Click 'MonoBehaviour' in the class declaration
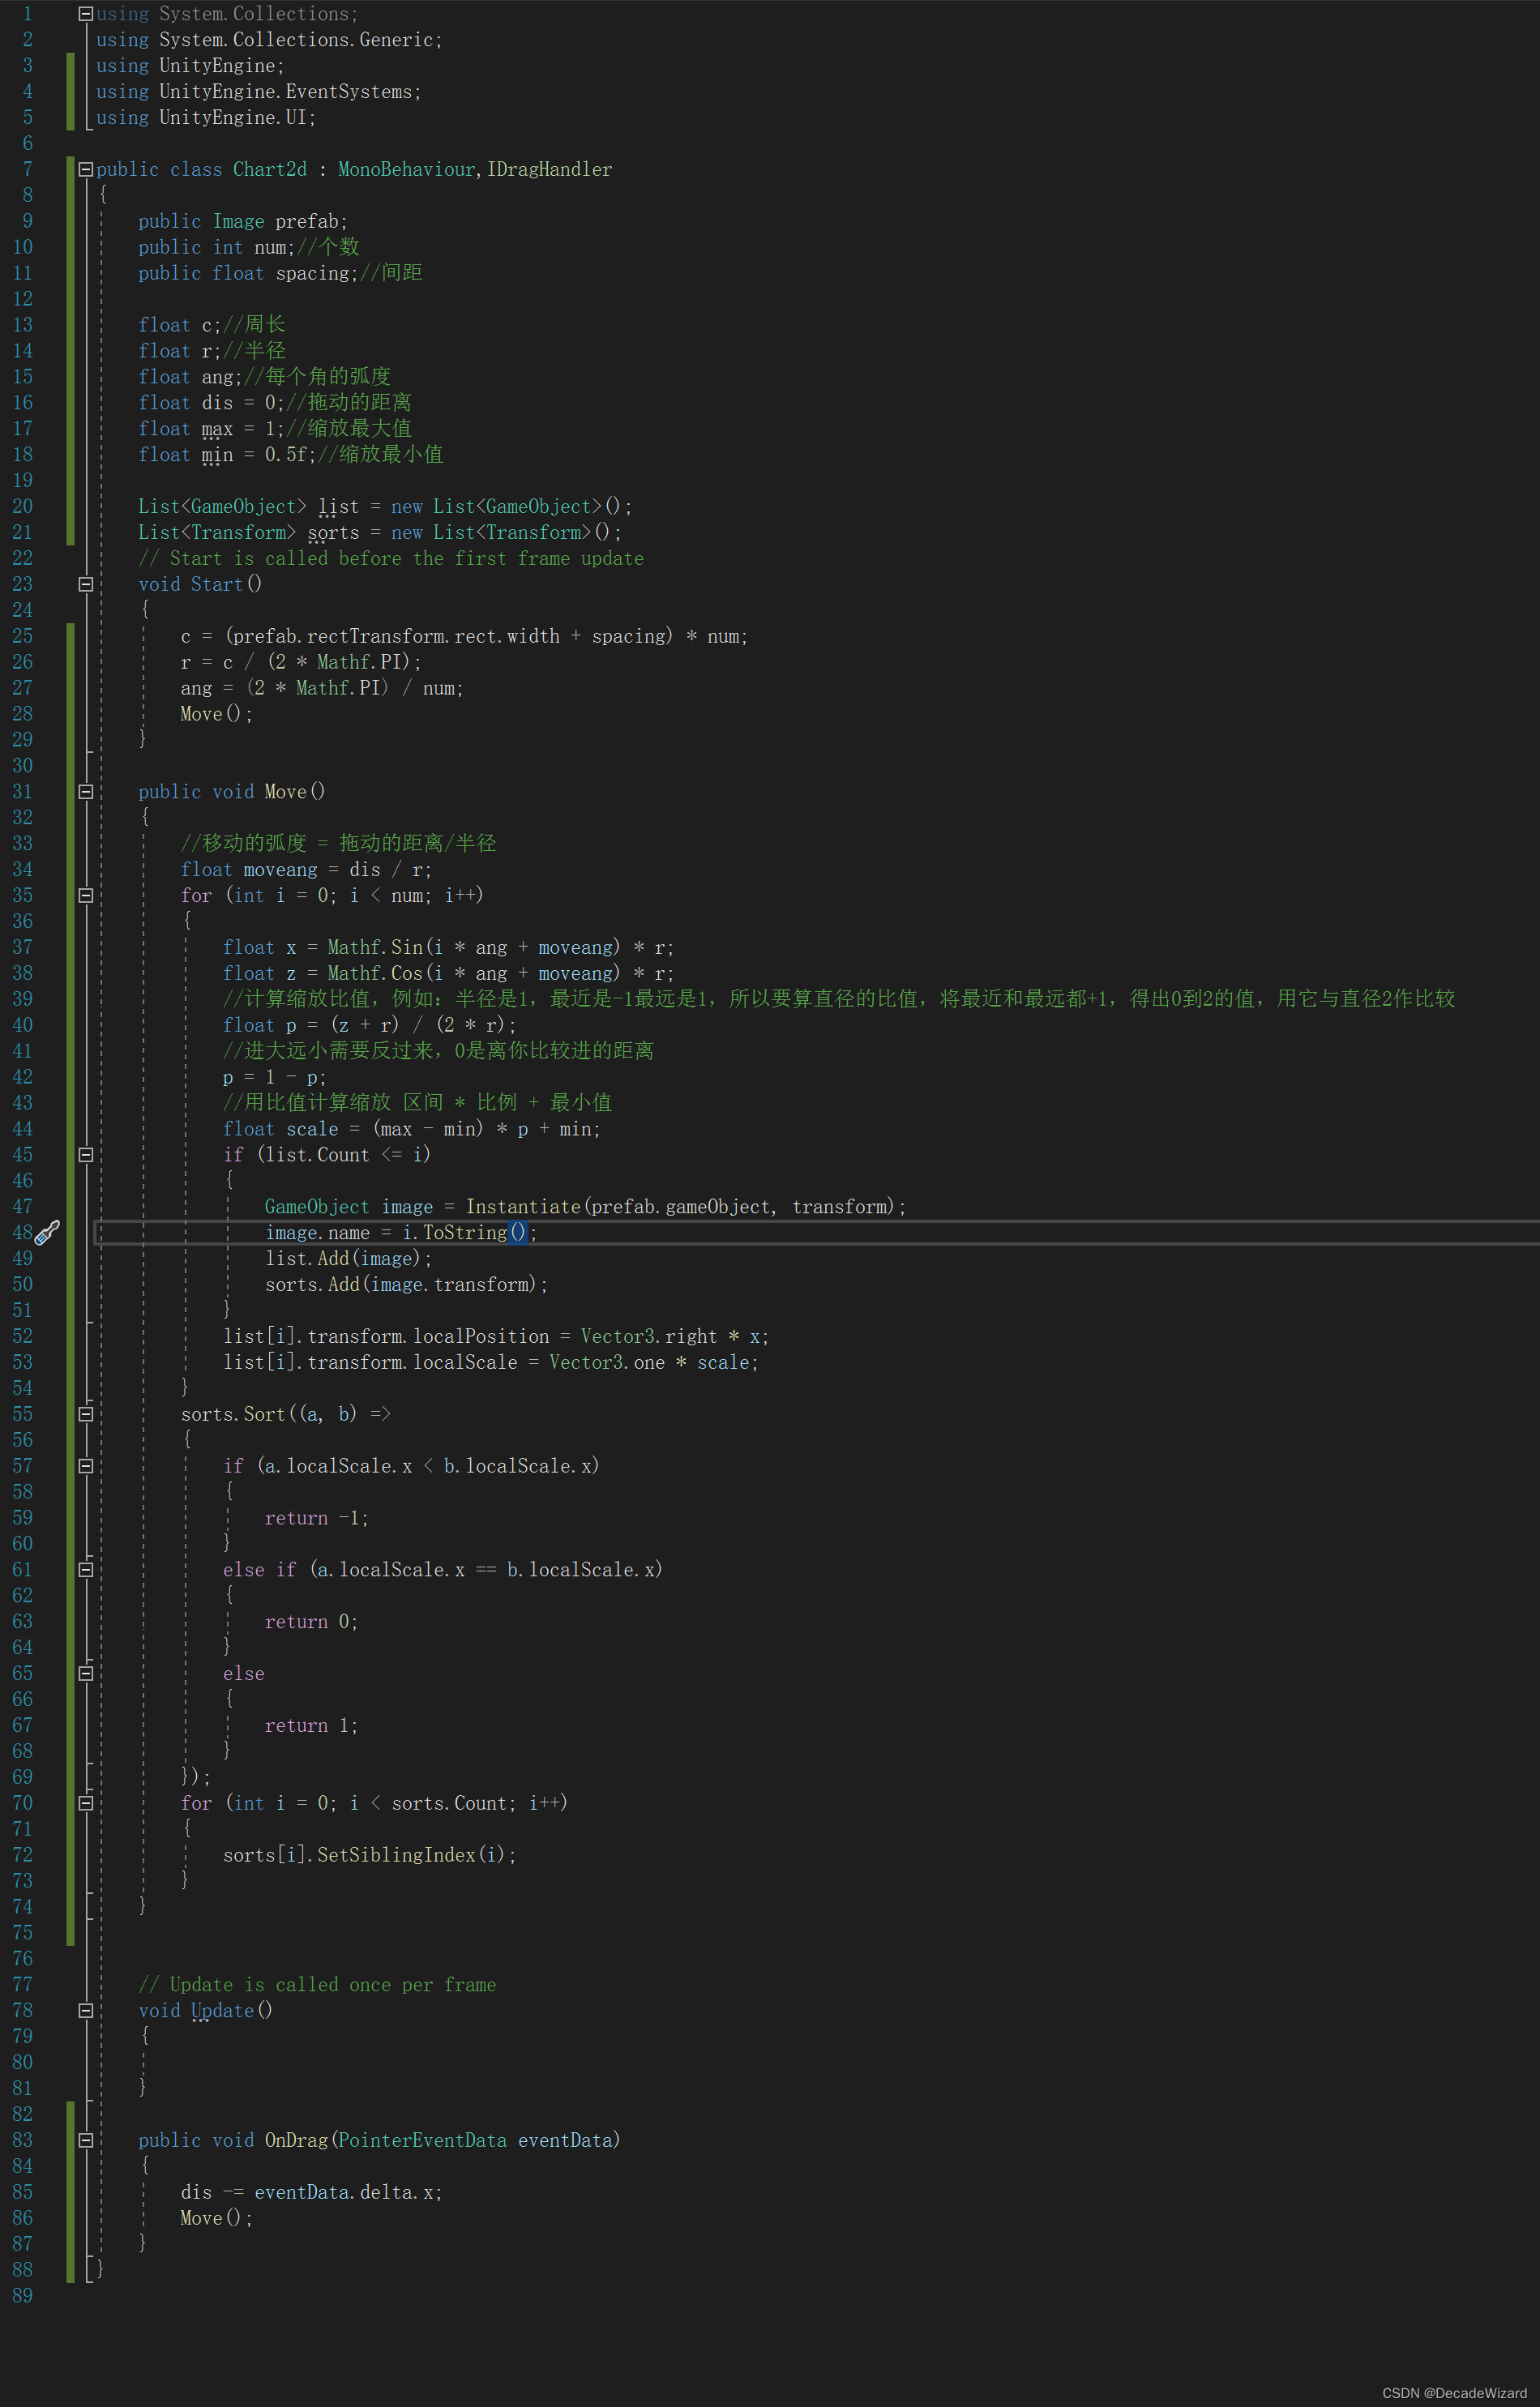Viewport: 1540px width, 2407px height. [406, 170]
